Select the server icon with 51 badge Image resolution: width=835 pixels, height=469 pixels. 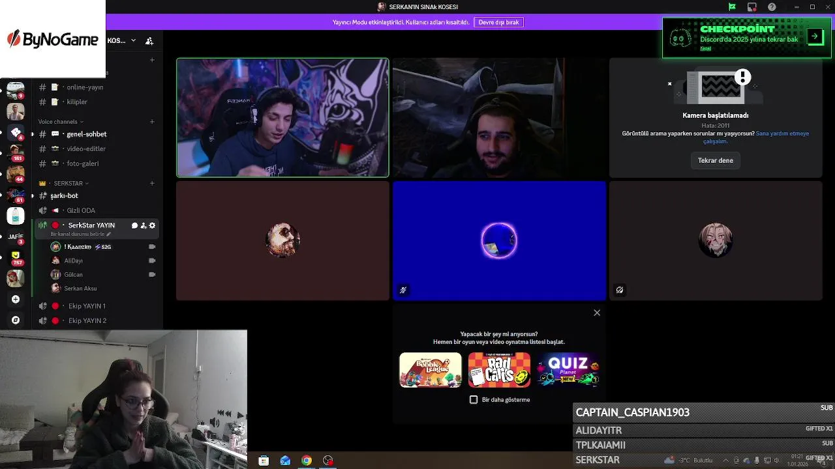[x=16, y=195]
